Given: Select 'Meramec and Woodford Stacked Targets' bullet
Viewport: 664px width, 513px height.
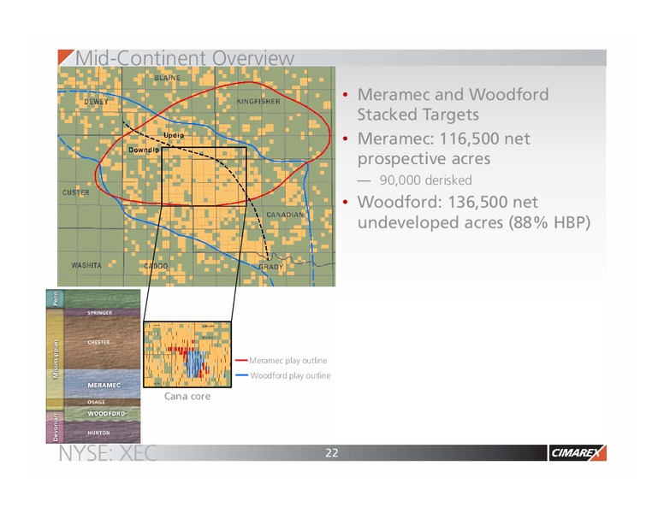Looking at the screenshot, I should 453,104.
